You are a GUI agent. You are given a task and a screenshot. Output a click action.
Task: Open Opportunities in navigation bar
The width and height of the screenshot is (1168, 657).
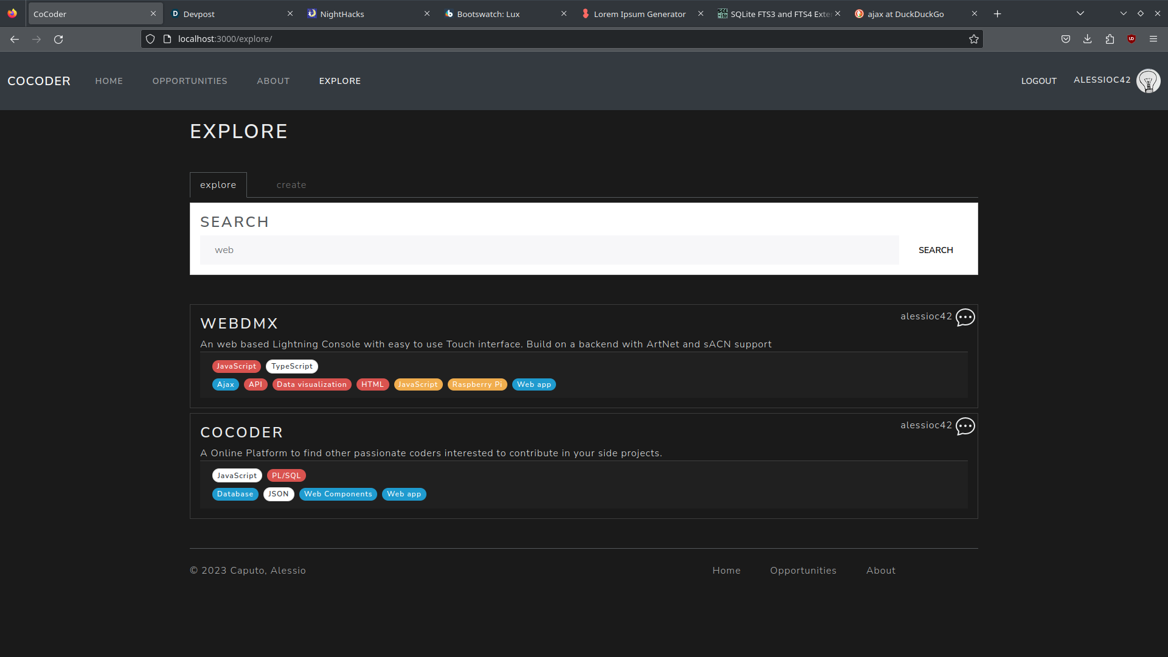point(190,81)
